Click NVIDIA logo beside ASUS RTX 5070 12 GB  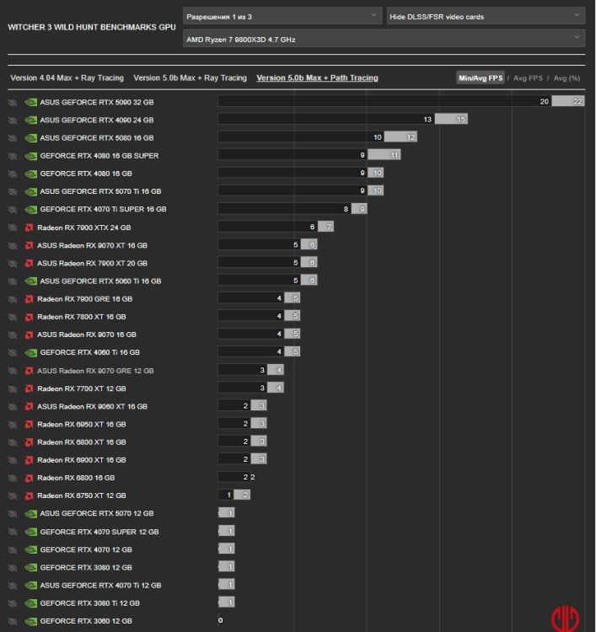click(x=31, y=513)
